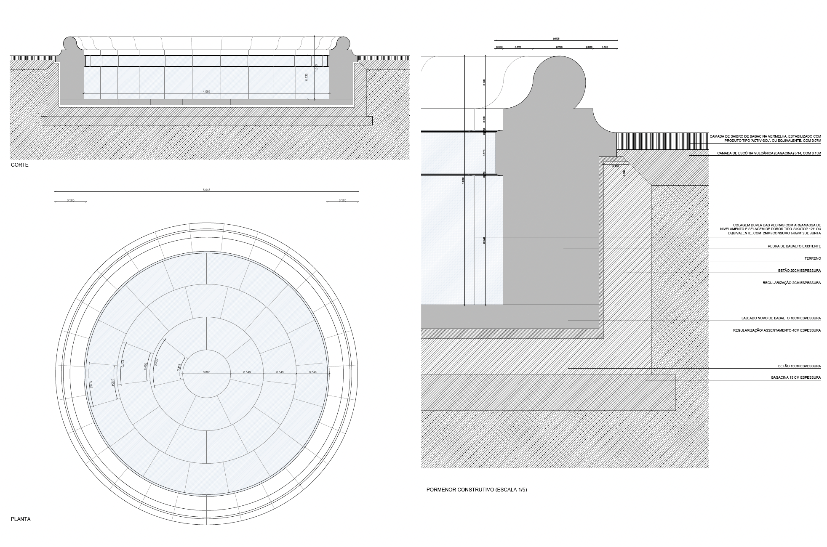
Task: Click the CORTE drawing label
Action: (x=20, y=165)
